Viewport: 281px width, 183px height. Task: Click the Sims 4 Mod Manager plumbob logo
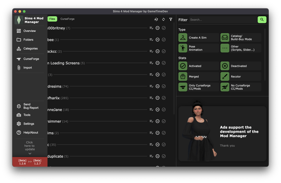(x=19, y=20)
